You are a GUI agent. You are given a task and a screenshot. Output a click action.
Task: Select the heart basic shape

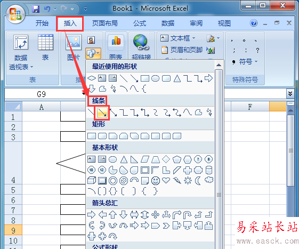tap(166, 180)
